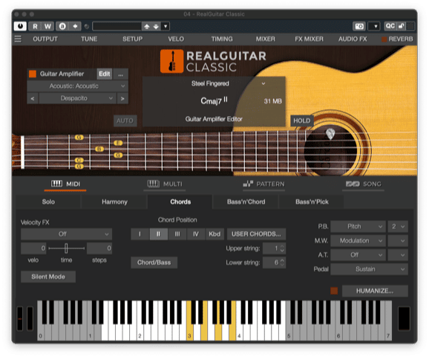The height and width of the screenshot is (357, 429).
Task: Open the Despacito preset dropdown
Action: [x=77, y=98]
